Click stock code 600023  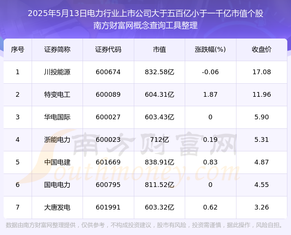coord(108,140)
